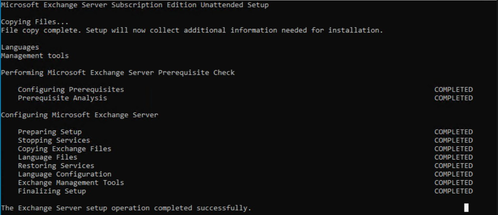Click the "Copying Exchange Files" step text
Screen dimensions: 498x215
(x=64, y=149)
